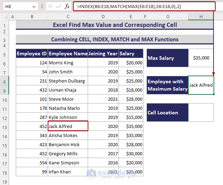Click the 'Max Salary' label cell
Viewport: 223px width, 185px height.
point(168,58)
